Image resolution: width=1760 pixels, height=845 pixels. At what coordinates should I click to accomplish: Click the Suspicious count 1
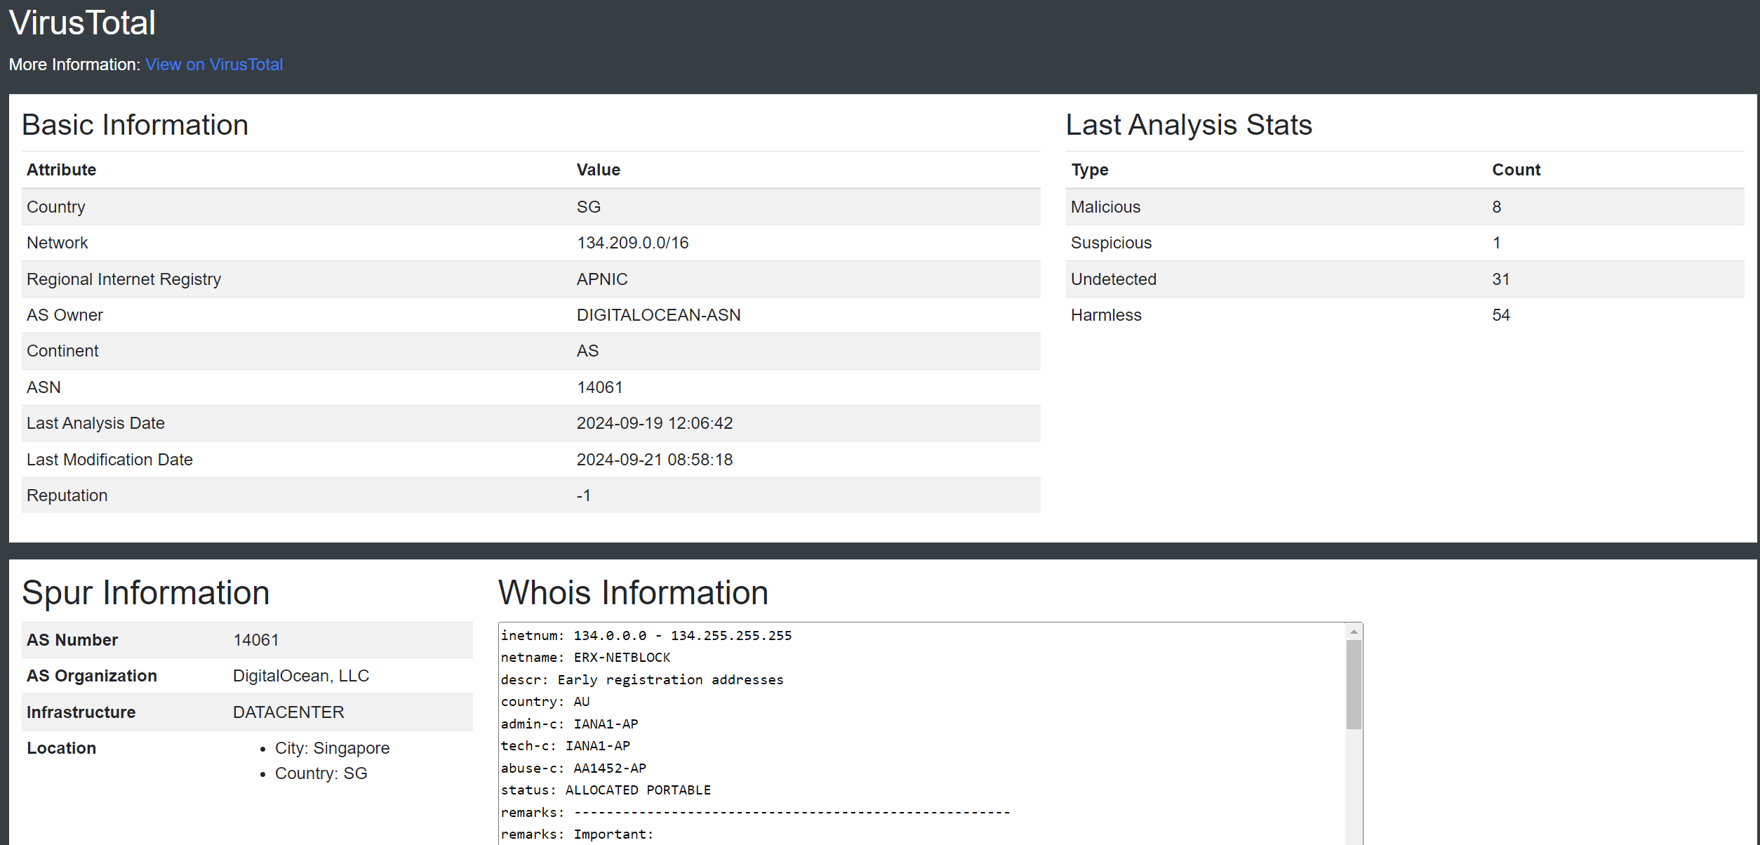1496,243
